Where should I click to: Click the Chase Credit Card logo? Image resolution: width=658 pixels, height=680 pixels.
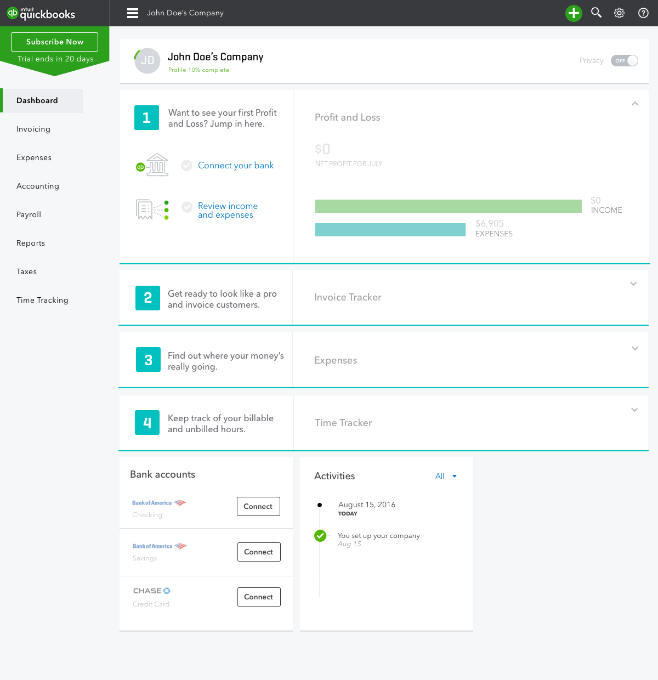pyautogui.click(x=152, y=591)
